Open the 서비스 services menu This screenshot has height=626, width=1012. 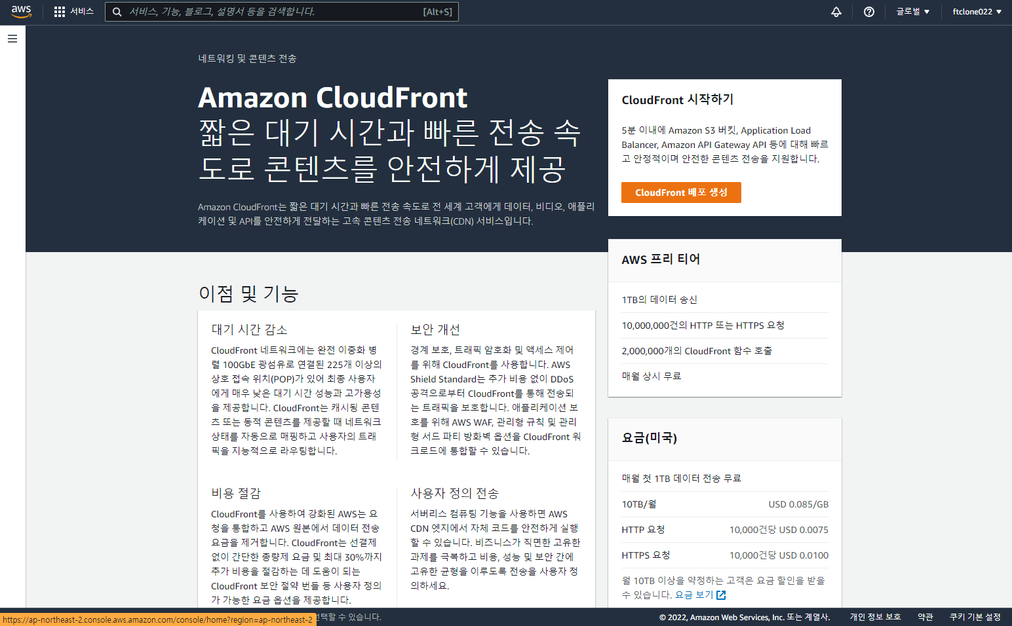pyautogui.click(x=82, y=12)
